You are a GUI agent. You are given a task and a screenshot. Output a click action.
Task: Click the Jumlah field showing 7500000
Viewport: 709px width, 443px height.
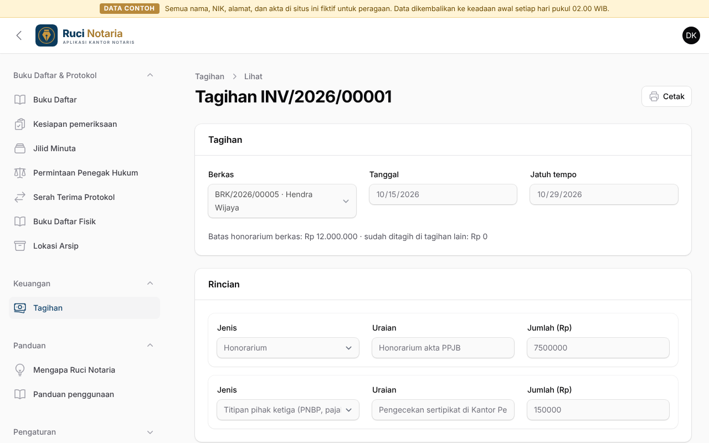coord(598,348)
